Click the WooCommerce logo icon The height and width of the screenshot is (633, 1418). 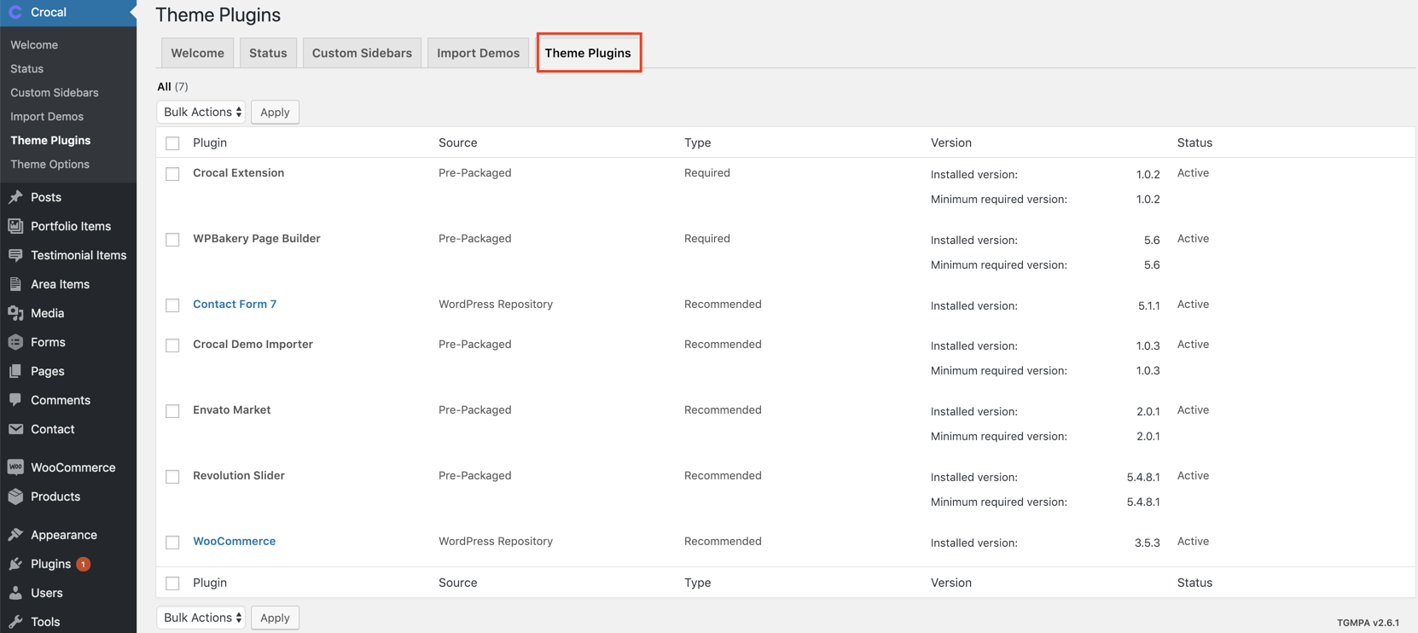tap(15, 467)
